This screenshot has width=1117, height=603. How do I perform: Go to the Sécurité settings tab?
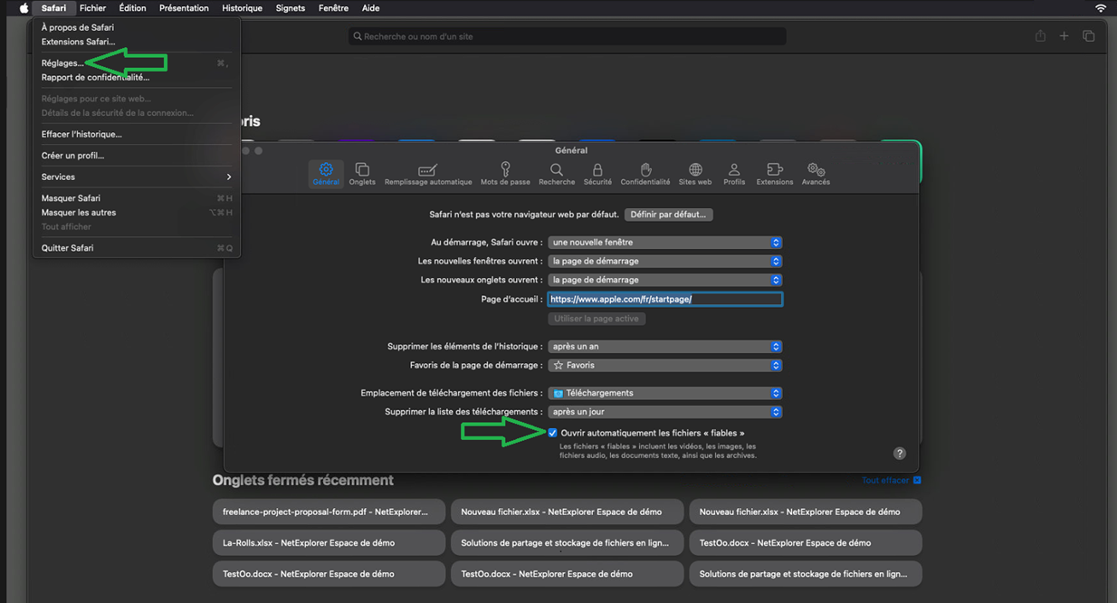597,174
